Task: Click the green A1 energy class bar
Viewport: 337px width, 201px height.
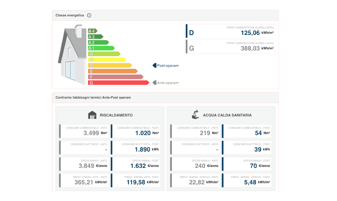Action: click(101, 48)
